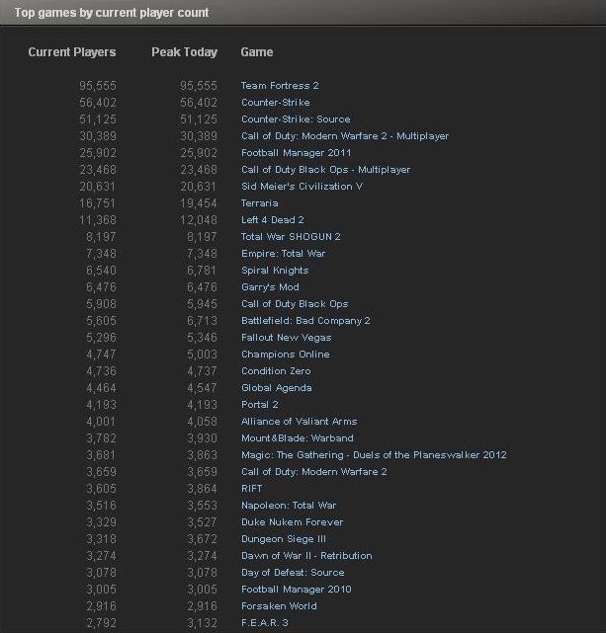Open the Portal 2 game link

(260, 405)
